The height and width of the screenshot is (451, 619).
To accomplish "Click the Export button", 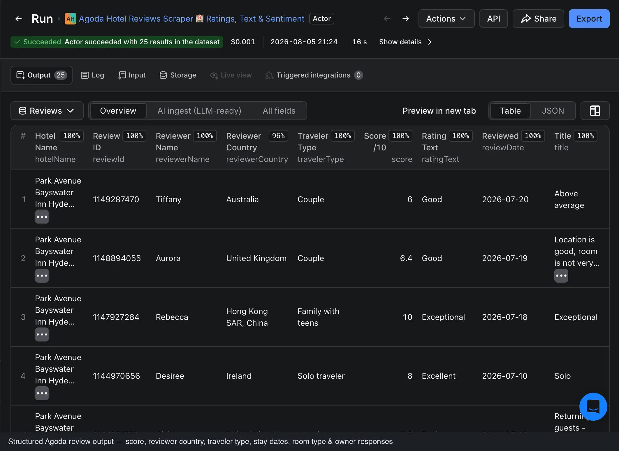I will (589, 19).
